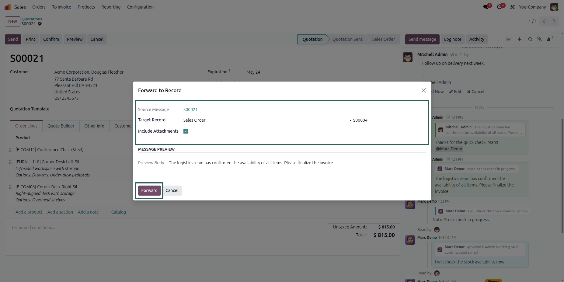The height and width of the screenshot is (282, 564).
Task: Open the debug tools icon
Action: [513, 7]
